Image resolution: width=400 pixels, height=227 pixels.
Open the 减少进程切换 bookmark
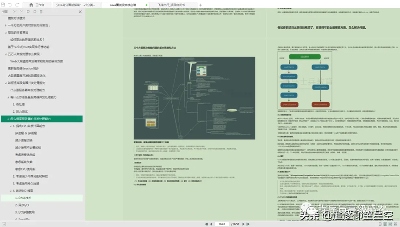(x=24, y=141)
